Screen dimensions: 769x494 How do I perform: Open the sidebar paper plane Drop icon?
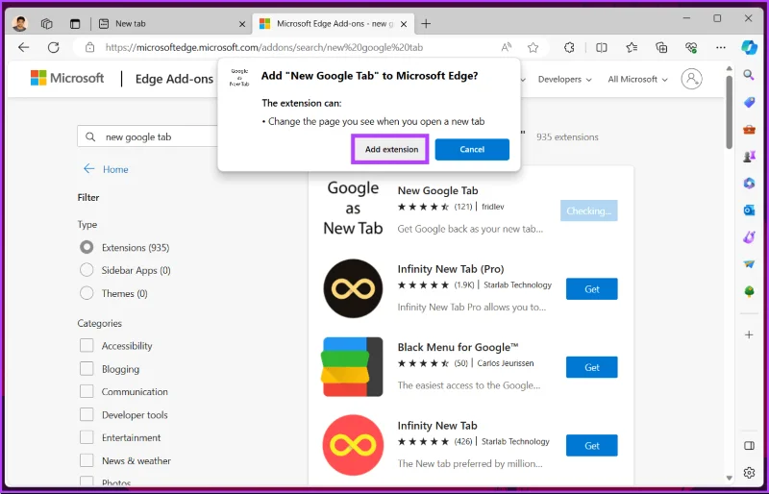tap(749, 264)
